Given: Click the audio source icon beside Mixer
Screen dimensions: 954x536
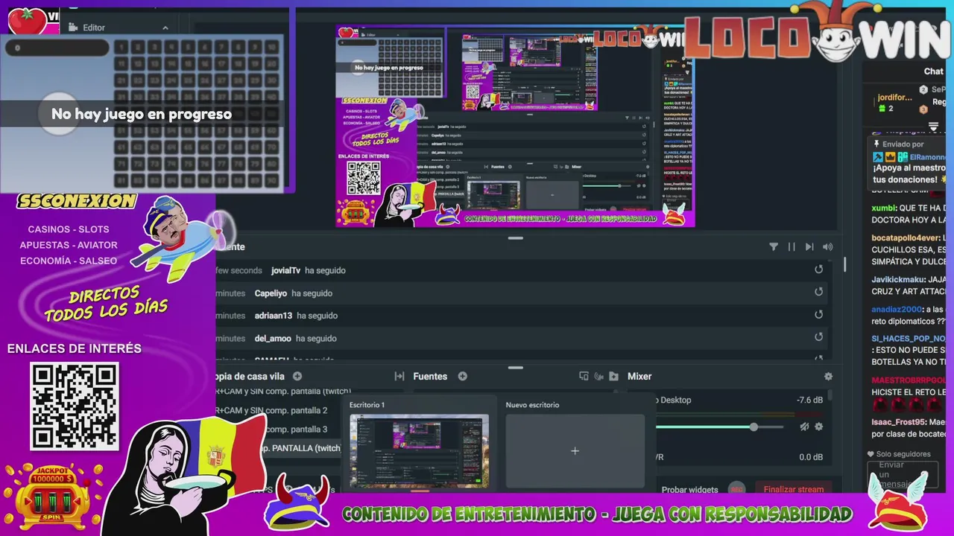Looking at the screenshot, I should point(598,377).
